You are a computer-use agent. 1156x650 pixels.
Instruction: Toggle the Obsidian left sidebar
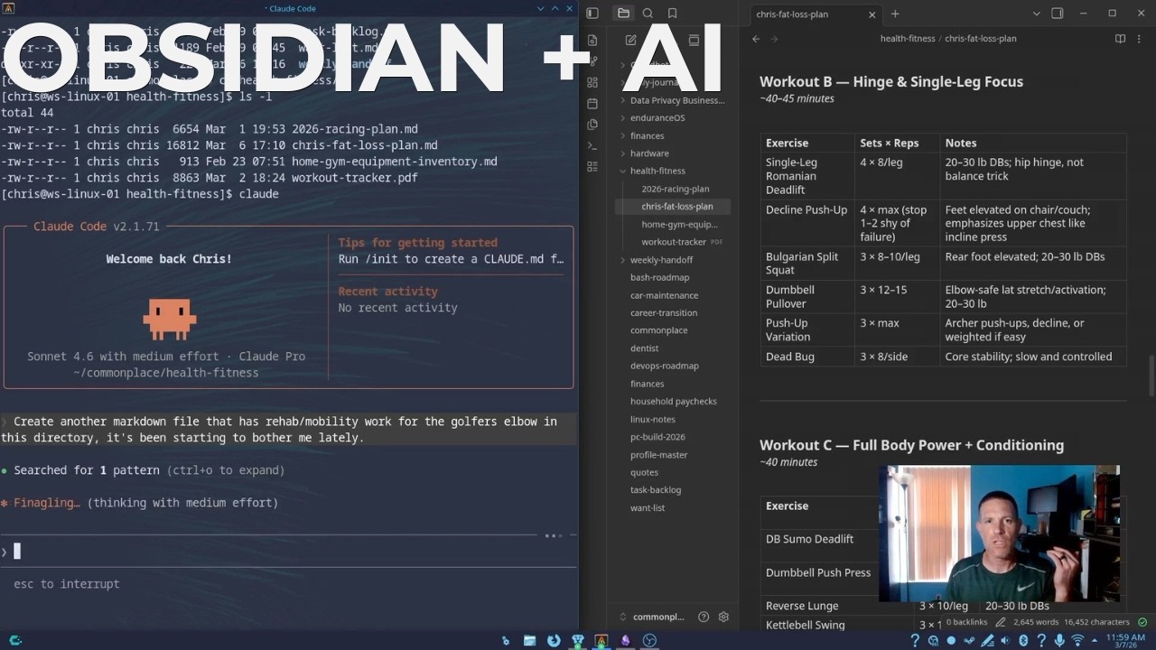(x=592, y=14)
